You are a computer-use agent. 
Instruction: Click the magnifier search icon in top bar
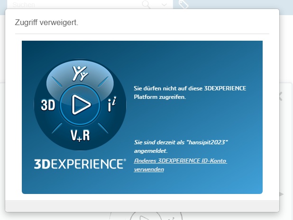[x=146, y=4]
